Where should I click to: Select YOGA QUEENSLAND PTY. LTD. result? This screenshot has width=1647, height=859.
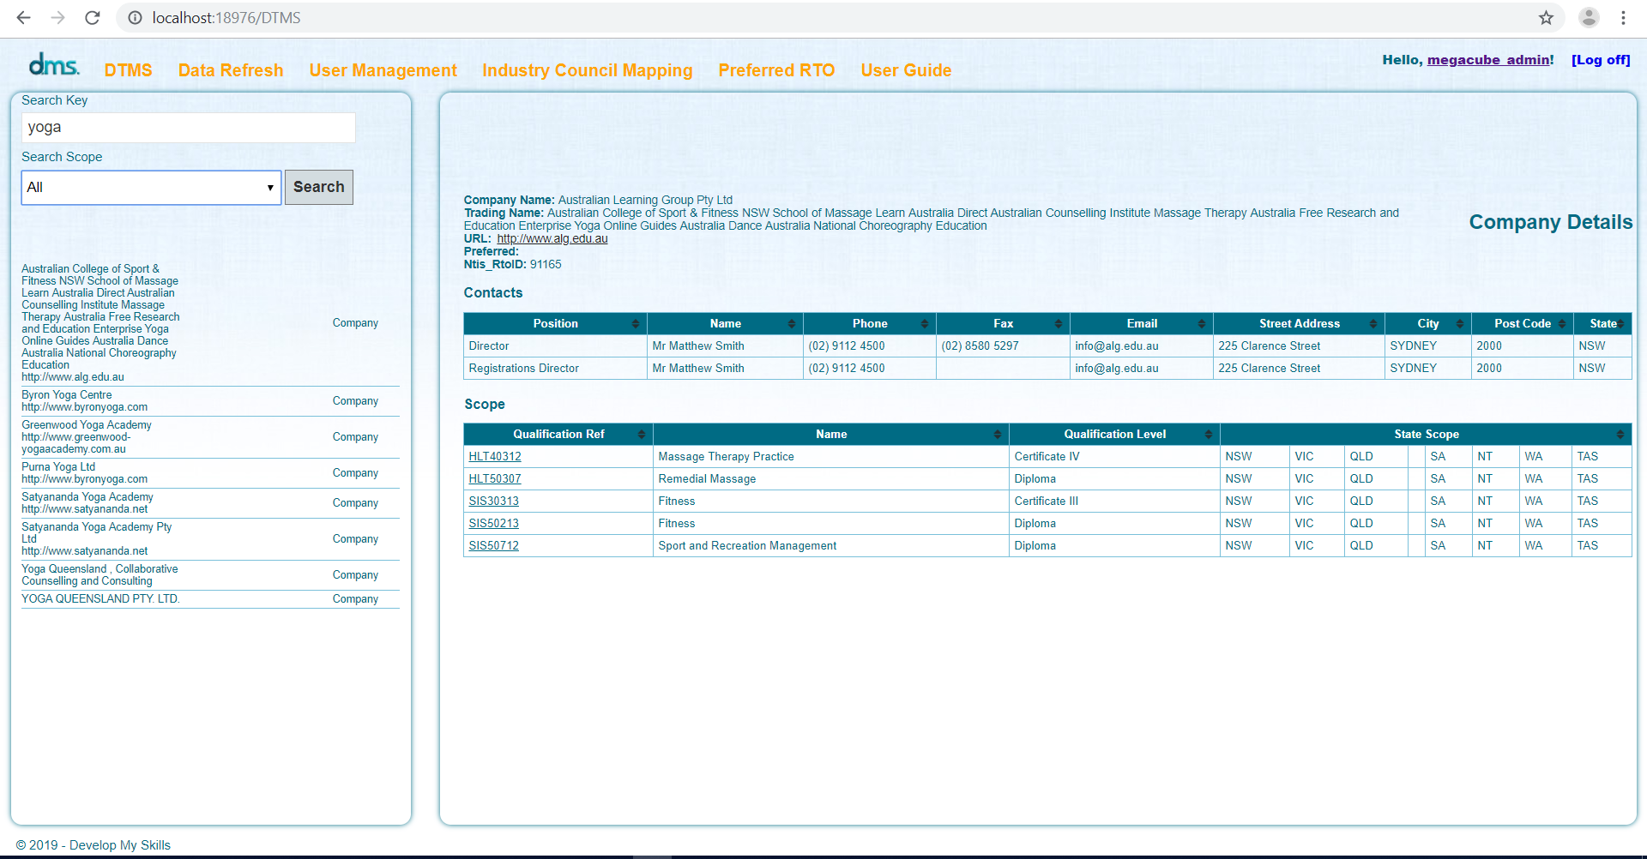point(210,598)
